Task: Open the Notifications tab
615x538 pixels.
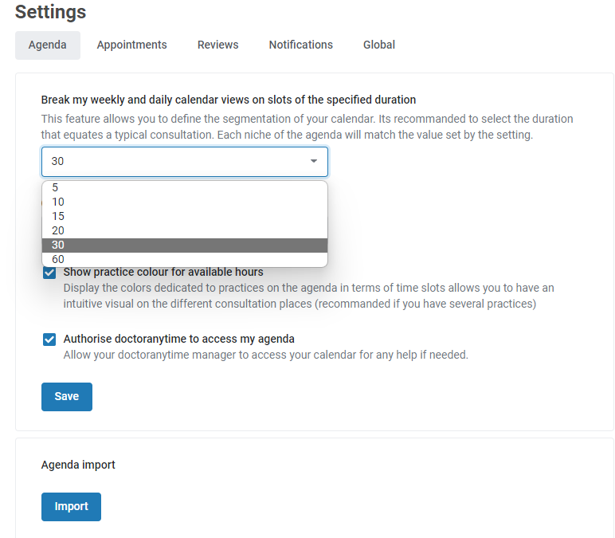Action: 300,45
